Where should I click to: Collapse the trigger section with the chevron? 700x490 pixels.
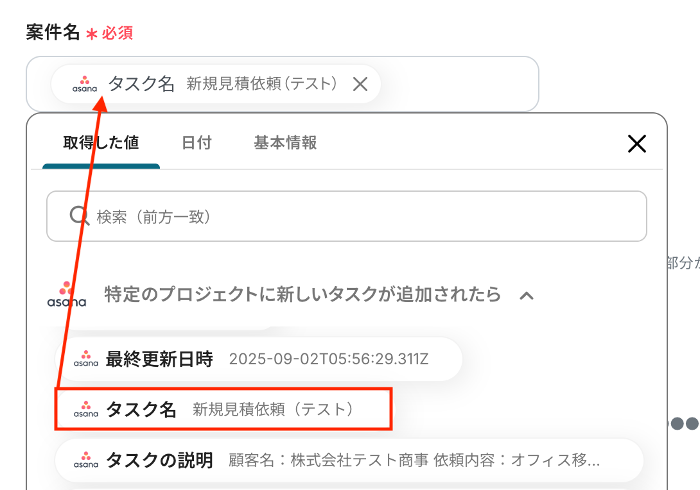click(x=527, y=296)
